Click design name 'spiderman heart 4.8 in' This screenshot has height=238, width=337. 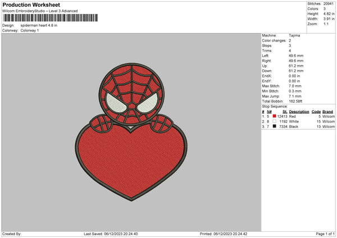[x=39, y=25]
